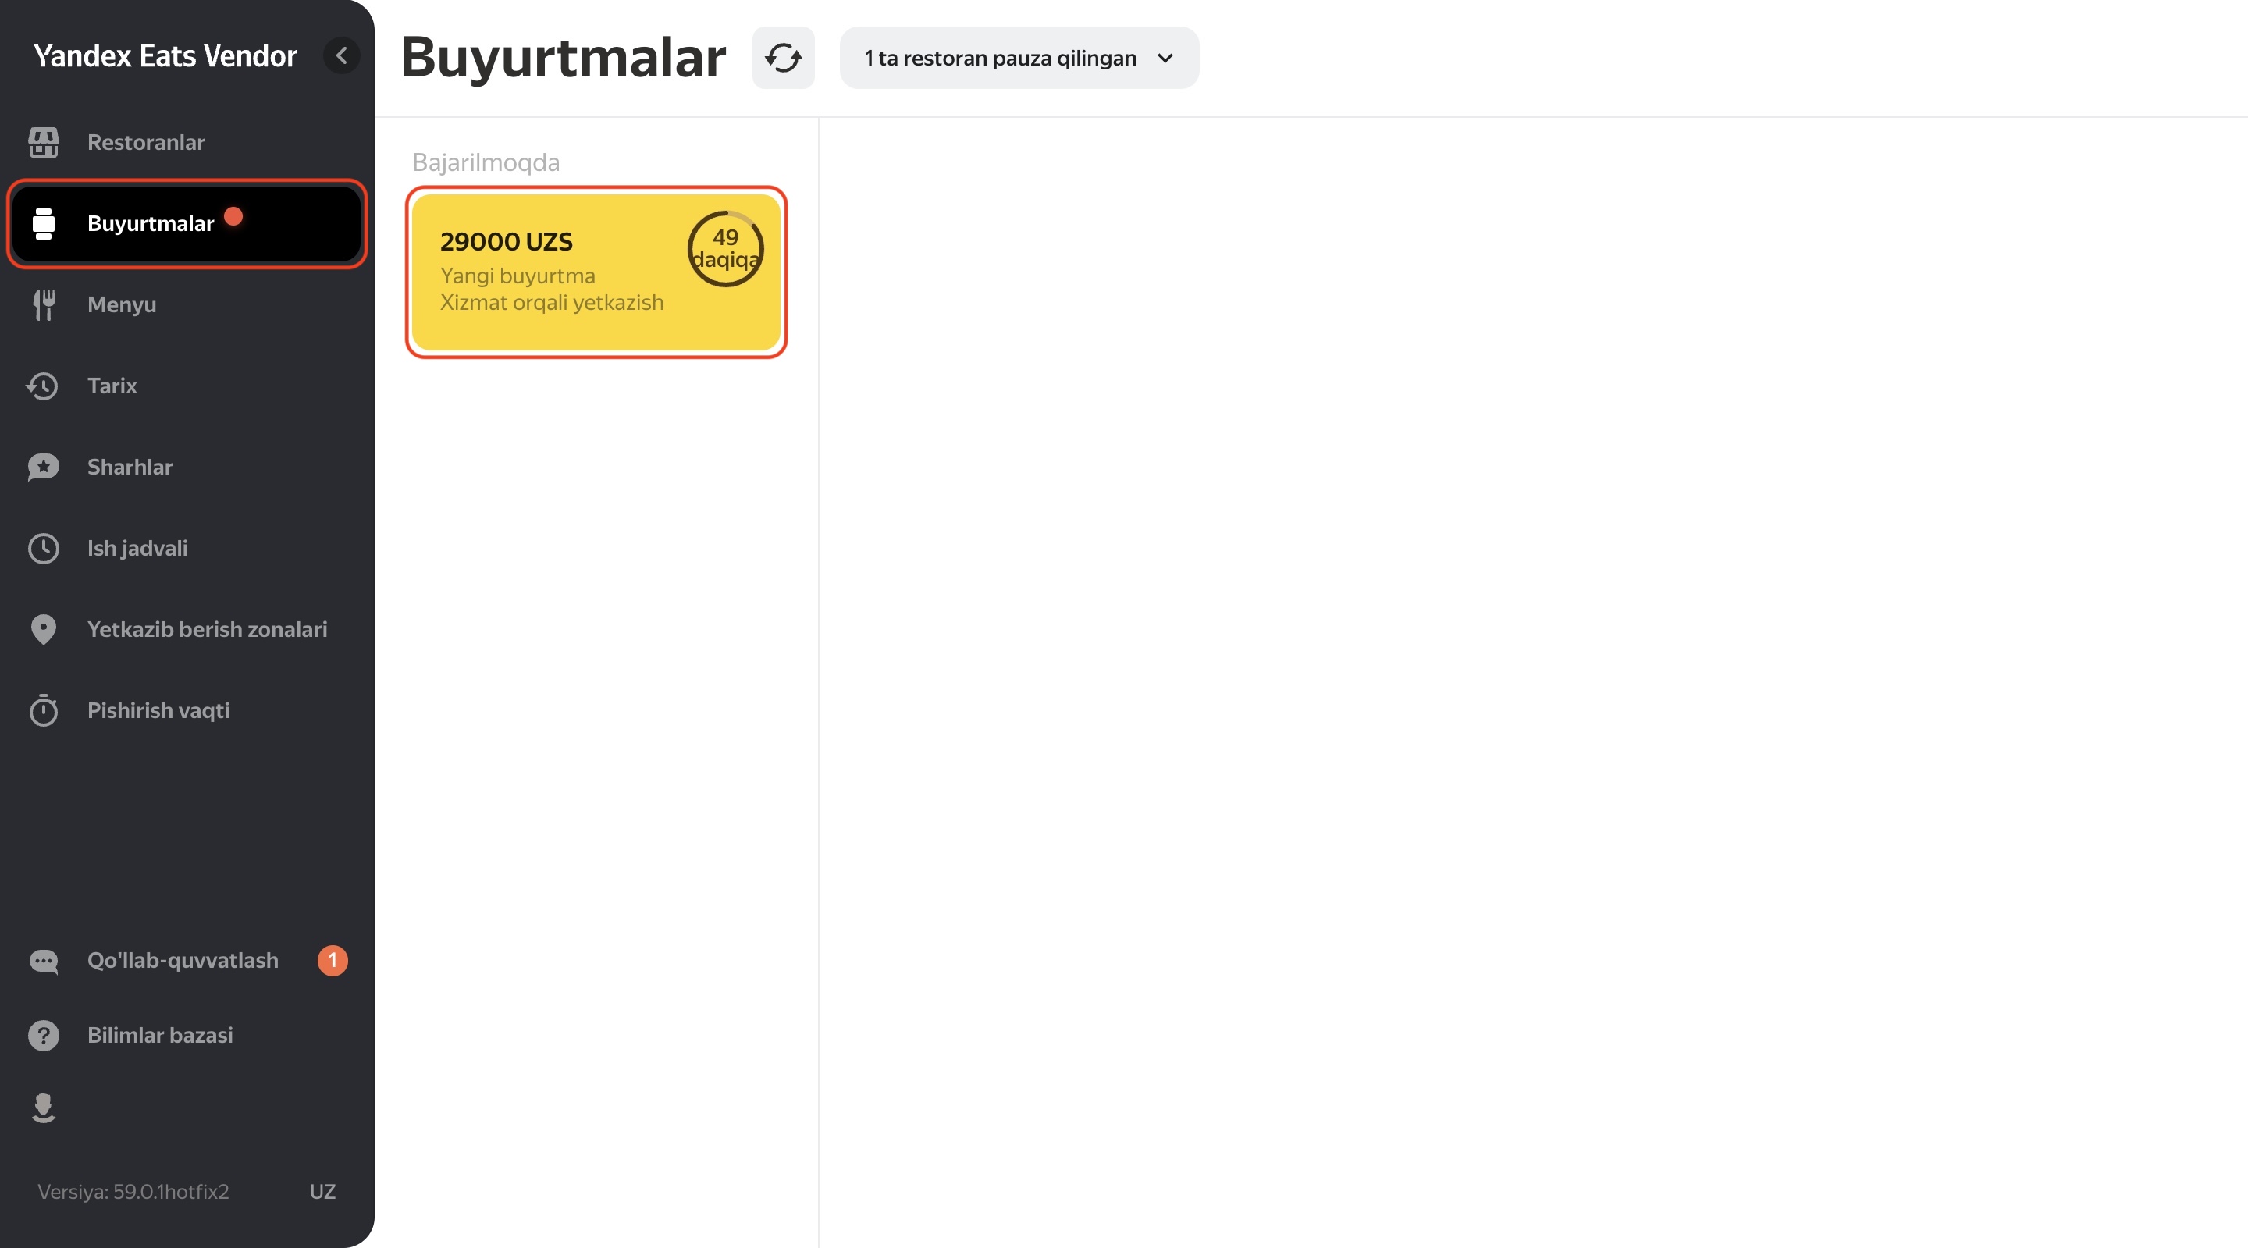Click the Menyu fork and knife icon
The image size is (2248, 1248).
click(44, 304)
